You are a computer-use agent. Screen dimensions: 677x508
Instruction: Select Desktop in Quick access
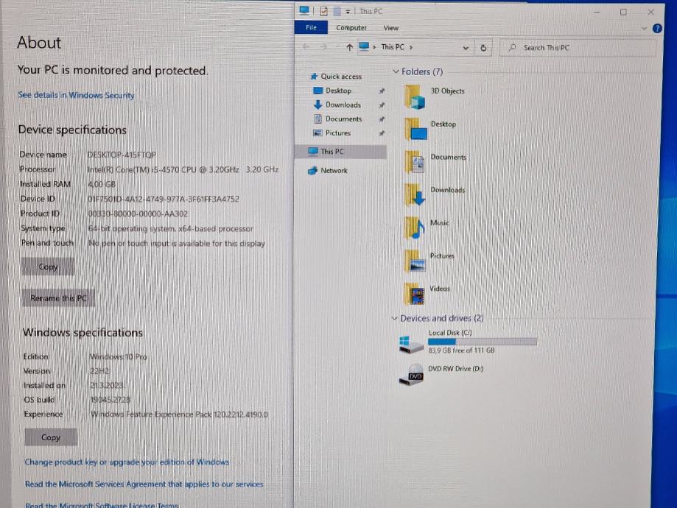click(339, 91)
